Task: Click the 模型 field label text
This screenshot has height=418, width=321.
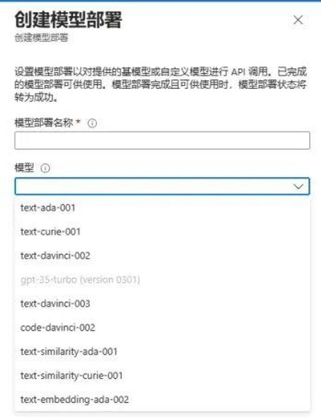Action: click(24, 168)
